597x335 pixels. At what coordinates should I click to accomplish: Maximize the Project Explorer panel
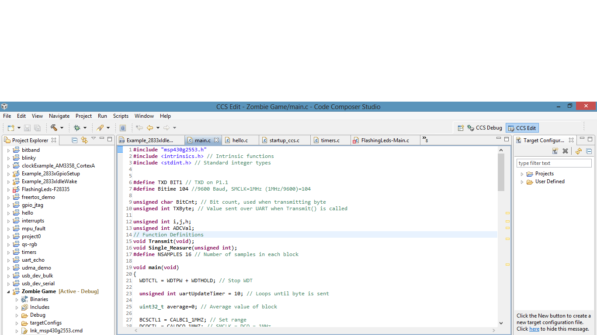point(110,139)
